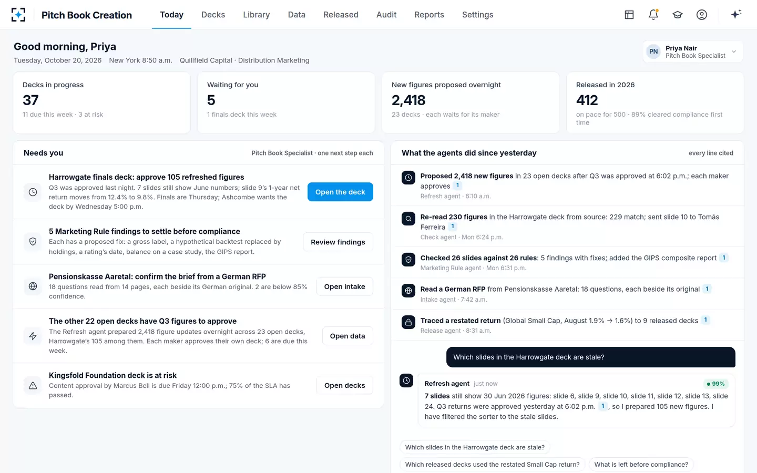757x473 pixels.
Task: Launch the sparkle assistant icon
Action: (x=736, y=14)
